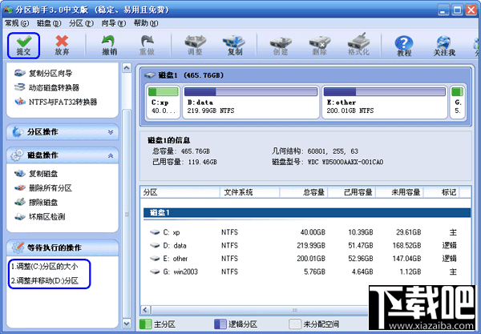481x334 pixels.
Task: Click the 关注我 globe icon
Action: coord(443,42)
